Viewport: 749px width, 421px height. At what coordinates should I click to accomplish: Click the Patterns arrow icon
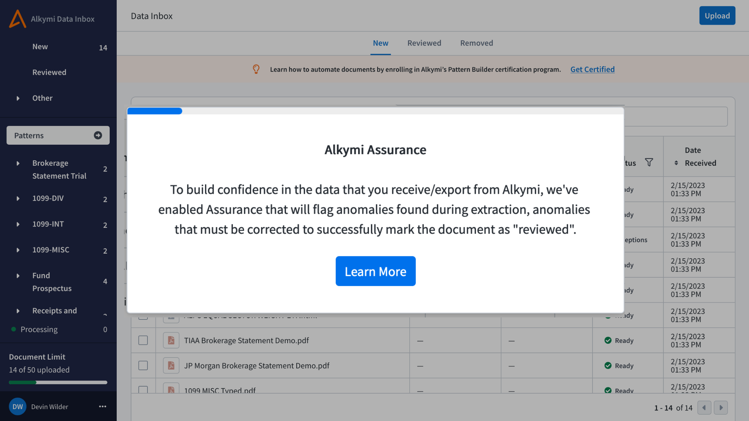tap(98, 135)
